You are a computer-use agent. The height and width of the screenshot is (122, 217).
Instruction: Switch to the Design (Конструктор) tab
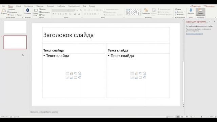coord(28,6)
